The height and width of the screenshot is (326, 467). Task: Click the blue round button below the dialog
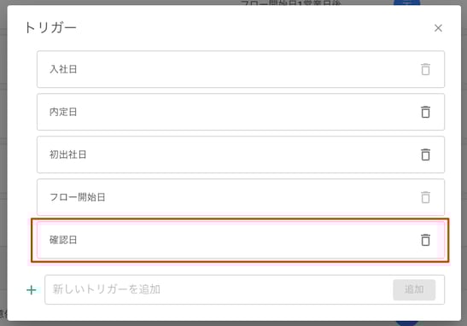click(407, 323)
